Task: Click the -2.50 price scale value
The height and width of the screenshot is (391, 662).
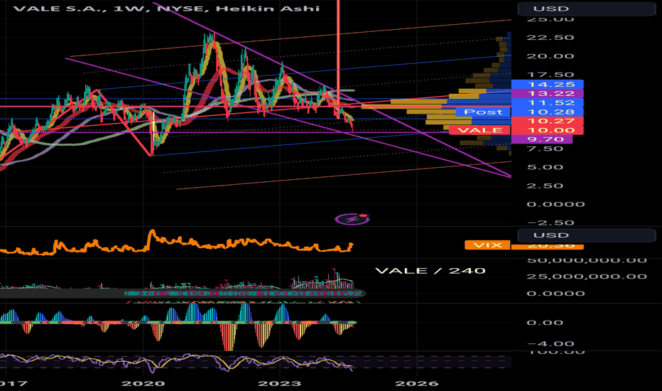Action: click(x=550, y=223)
